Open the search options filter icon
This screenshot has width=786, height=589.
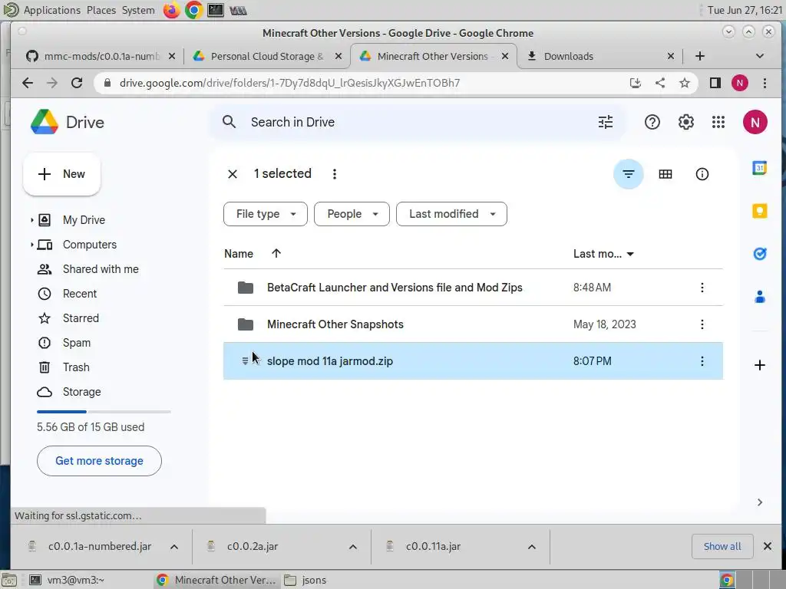pyautogui.click(x=606, y=122)
